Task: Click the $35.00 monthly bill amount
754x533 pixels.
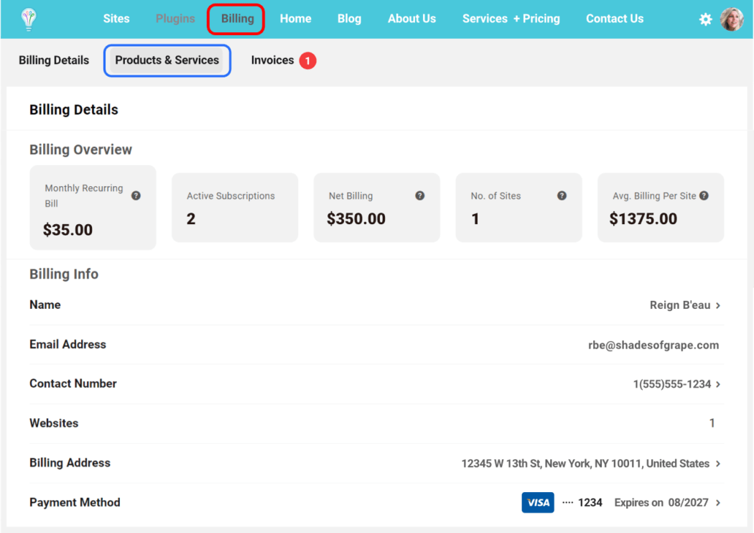Action: [x=68, y=230]
